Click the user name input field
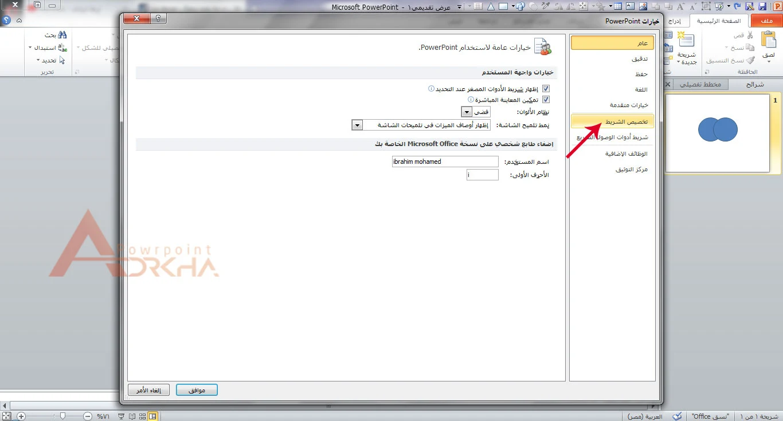 click(x=445, y=162)
